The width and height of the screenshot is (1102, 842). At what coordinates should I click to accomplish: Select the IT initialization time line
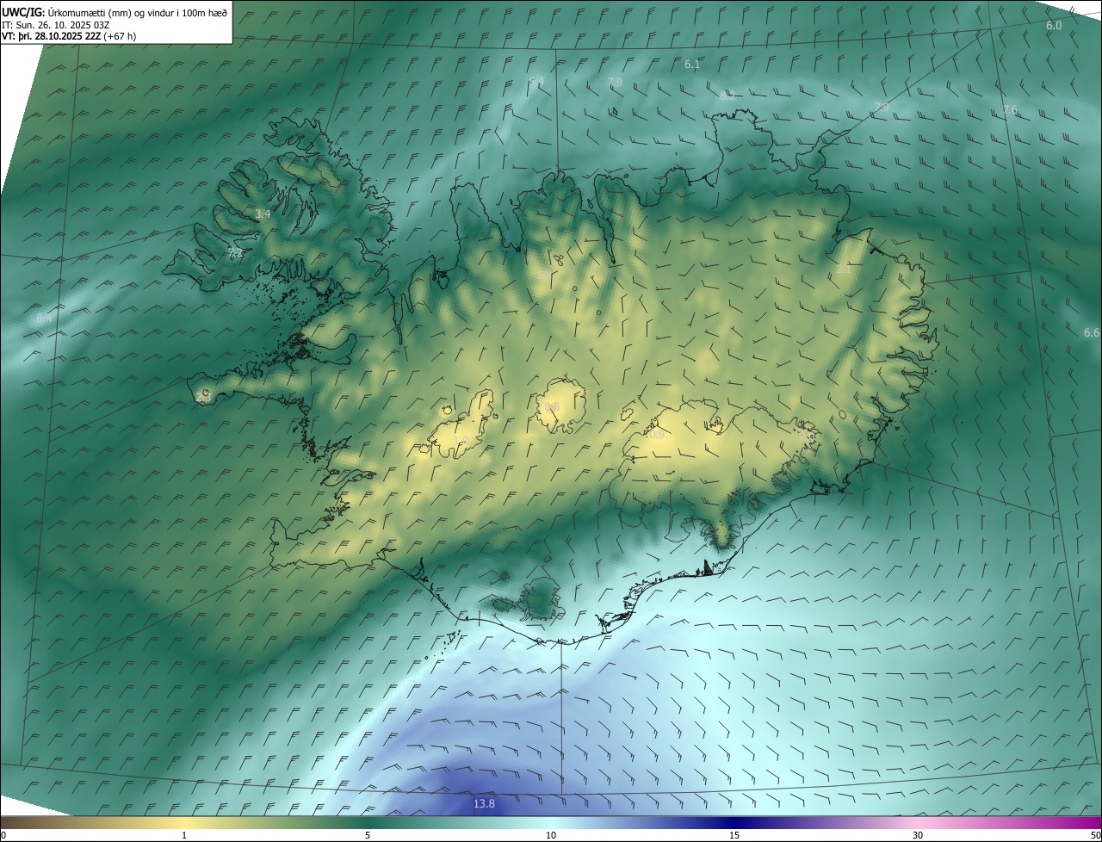[x=60, y=24]
